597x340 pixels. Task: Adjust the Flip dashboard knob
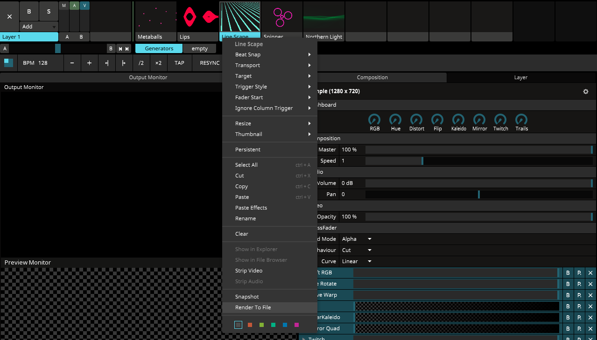(x=437, y=120)
